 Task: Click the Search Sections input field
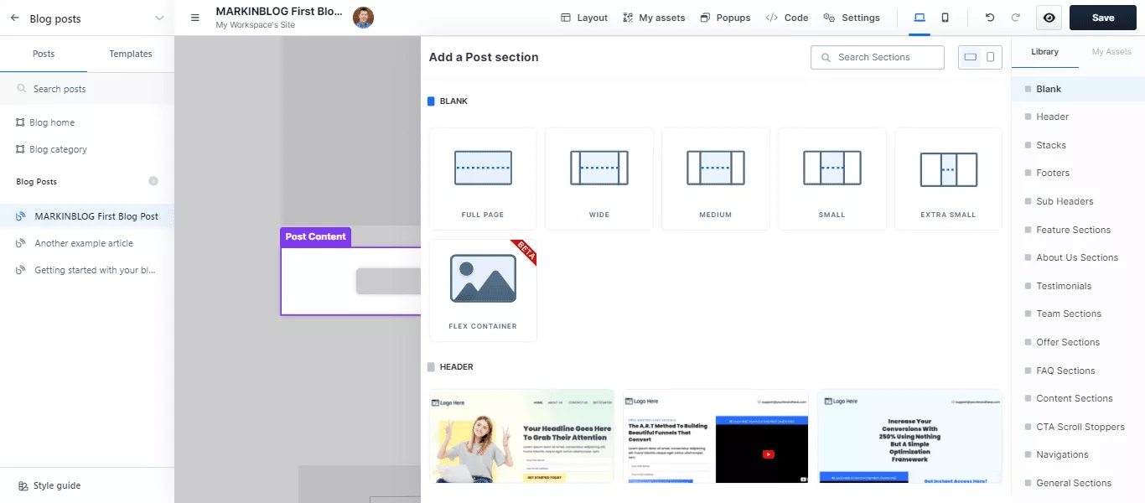pyautogui.click(x=878, y=57)
